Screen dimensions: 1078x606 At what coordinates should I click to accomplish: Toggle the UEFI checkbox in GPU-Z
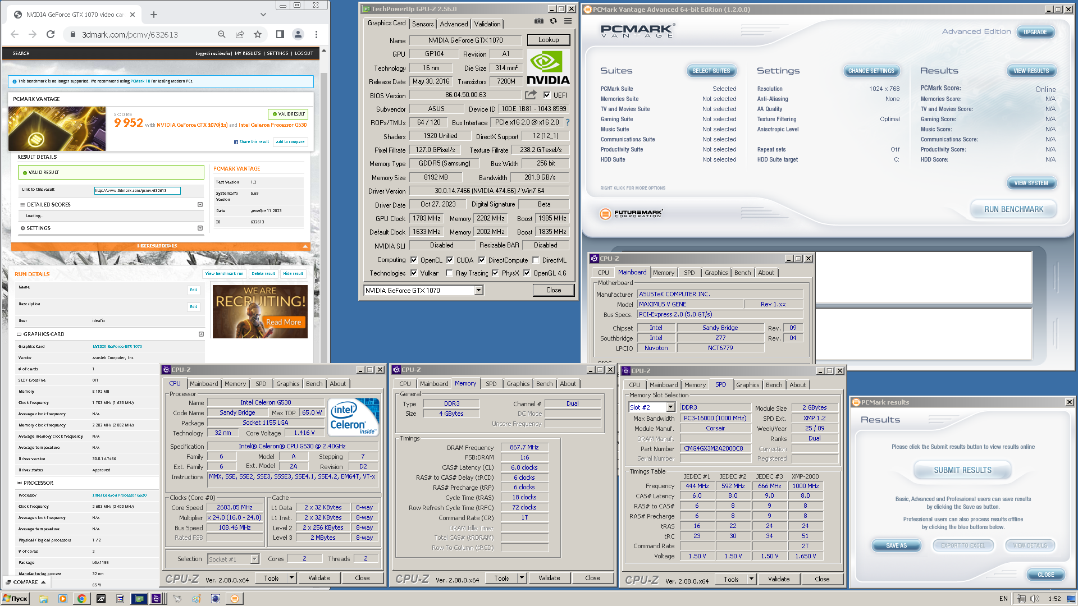pos(547,95)
